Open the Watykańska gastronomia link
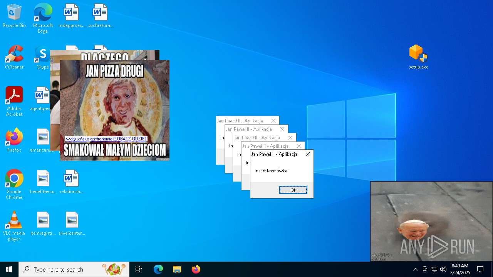The height and width of the screenshot is (277, 493). tap(106, 139)
